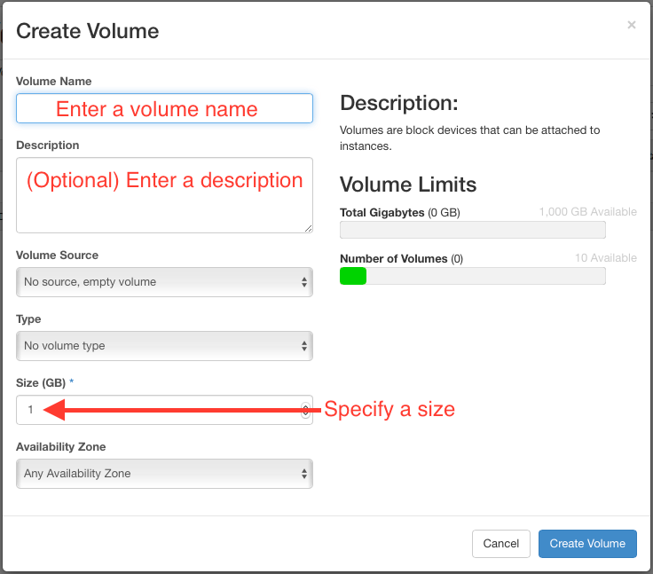Viewport: 653px width, 574px height.
Task: Click the Type field label
Action: point(28,319)
